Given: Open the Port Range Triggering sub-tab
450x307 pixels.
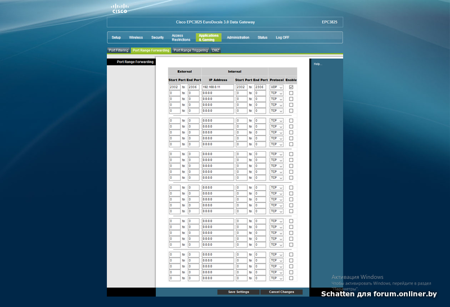Looking at the screenshot, I should point(191,51).
